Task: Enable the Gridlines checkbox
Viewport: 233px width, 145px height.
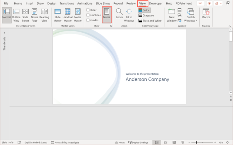Action: [88, 15]
